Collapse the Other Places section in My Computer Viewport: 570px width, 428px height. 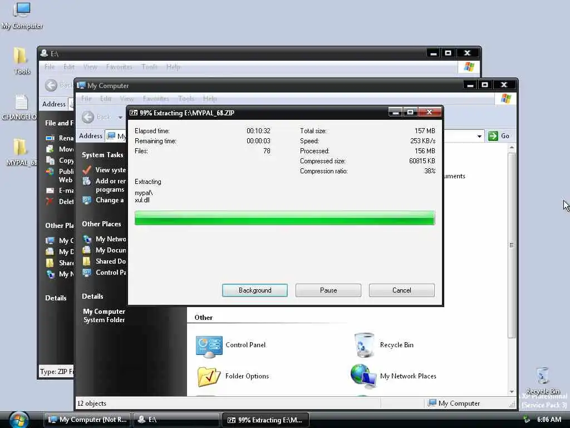[101, 224]
